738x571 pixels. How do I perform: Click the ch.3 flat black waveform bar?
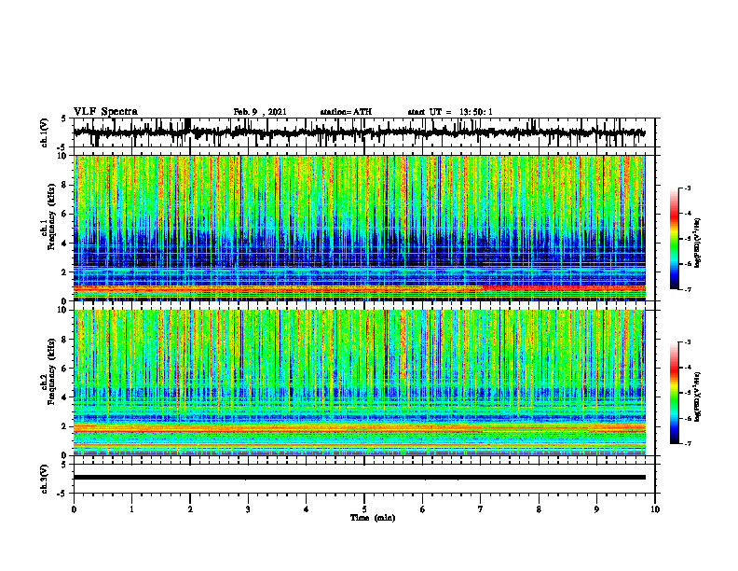coord(360,478)
